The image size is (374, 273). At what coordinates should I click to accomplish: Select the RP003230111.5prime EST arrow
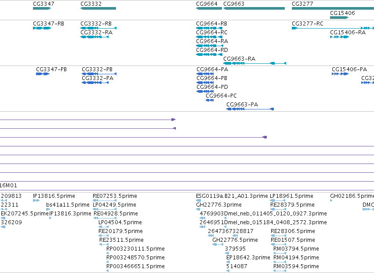pos(108,253)
